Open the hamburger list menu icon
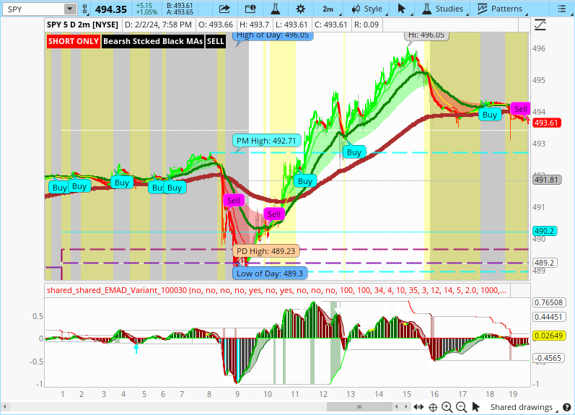The image size is (575, 415). 561,9
